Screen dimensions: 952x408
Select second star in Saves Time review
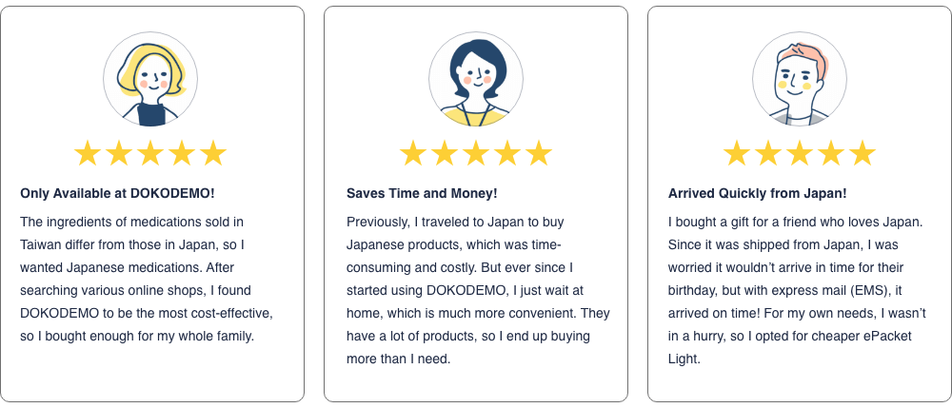pyautogui.click(x=445, y=153)
